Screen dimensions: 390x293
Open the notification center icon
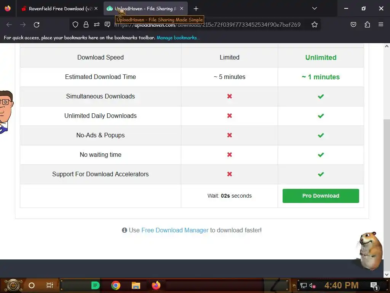click(x=374, y=286)
